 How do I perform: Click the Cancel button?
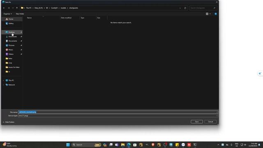tap(210, 122)
